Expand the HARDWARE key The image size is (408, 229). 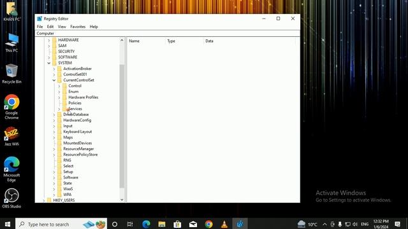[49, 40]
